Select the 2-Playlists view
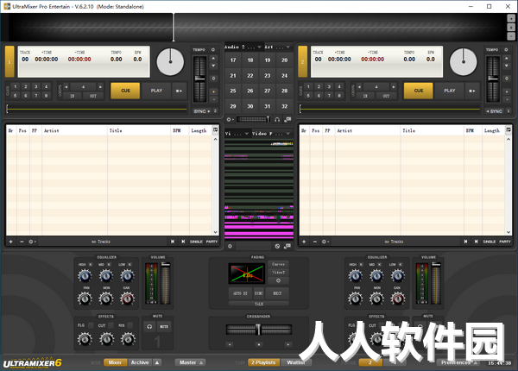Image resolution: width=518 pixels, height=371 pixels. tap(263, 362)
